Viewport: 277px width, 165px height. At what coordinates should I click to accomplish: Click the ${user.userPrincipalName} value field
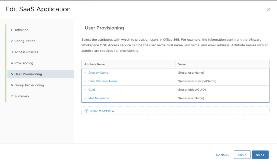click(x=197, y=81)
